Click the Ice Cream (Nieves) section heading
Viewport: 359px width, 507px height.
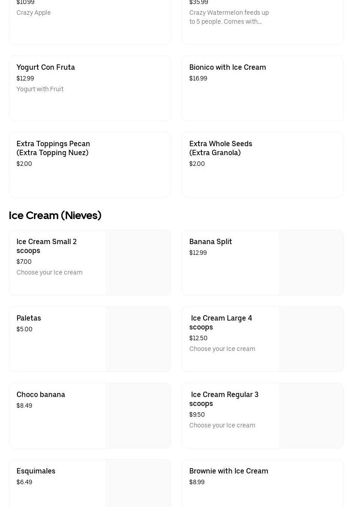click(55, 215)
